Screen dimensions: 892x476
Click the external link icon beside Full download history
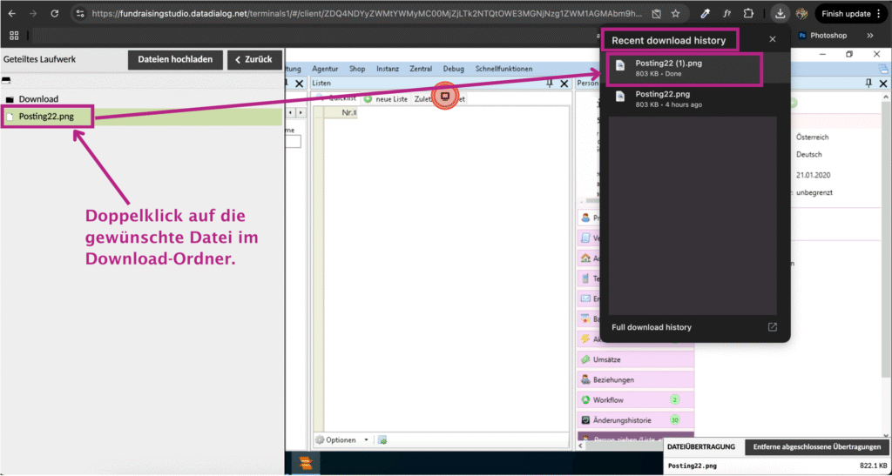click(x=772, y=327)
